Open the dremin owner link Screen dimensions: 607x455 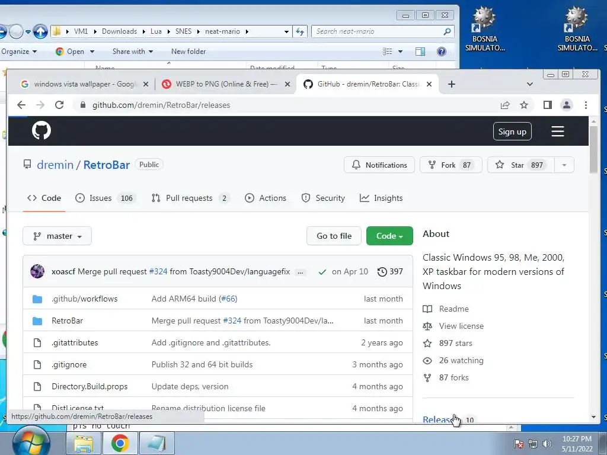[x=55, y=165]
